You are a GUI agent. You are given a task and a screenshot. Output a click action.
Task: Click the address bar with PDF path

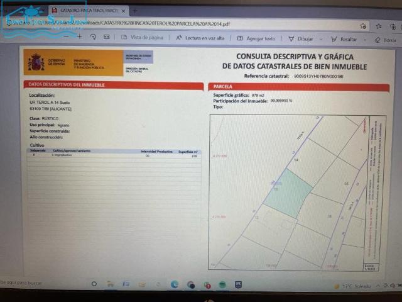pos(188,25)
